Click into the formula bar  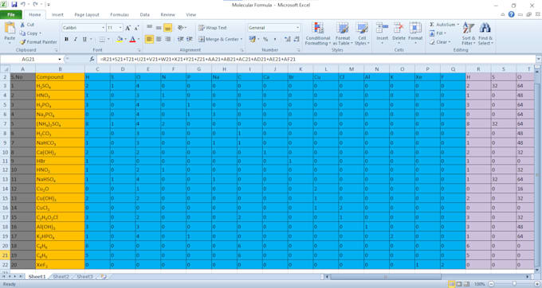(316, 59)
